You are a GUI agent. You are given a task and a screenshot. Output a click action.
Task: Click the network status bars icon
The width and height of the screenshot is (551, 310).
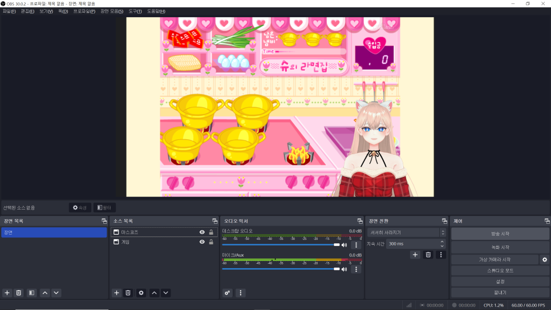(409, 305)
